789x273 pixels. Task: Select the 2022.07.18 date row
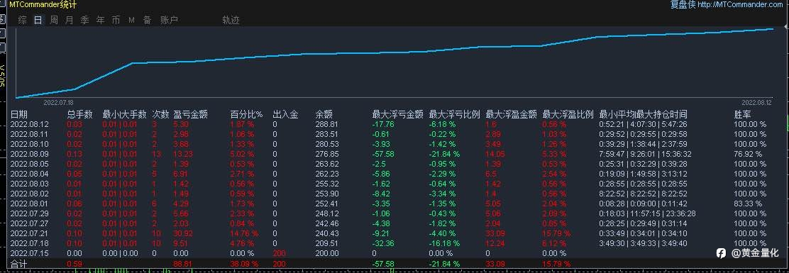click(x=30, y=243)
